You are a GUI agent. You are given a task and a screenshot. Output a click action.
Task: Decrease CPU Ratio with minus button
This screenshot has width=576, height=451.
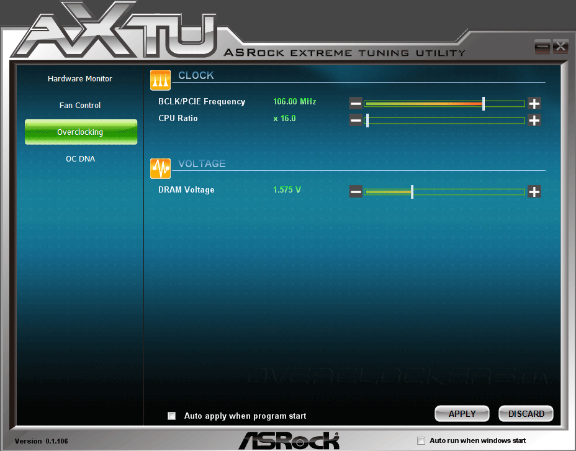pyautogui.click(x=356, y=120)
